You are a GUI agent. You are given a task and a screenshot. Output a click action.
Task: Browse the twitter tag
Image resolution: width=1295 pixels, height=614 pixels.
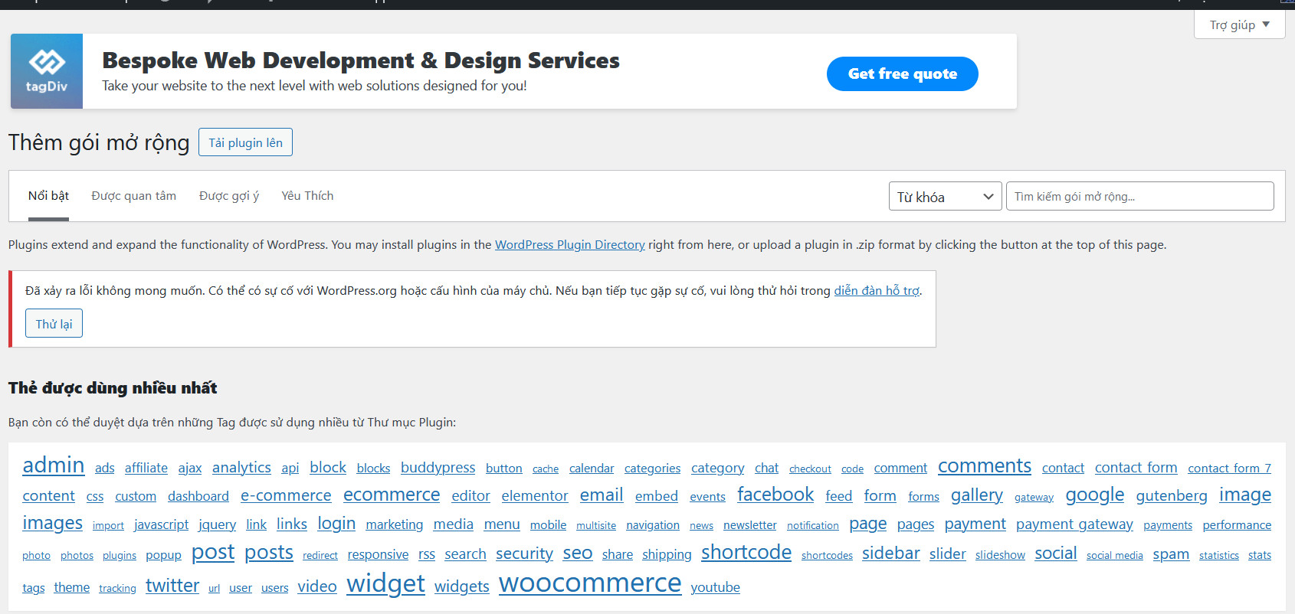pos(172,586)
